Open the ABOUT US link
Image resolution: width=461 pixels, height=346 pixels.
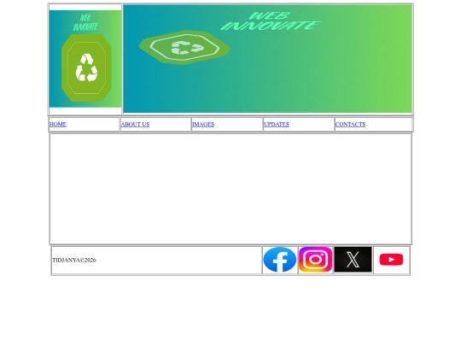135,125
